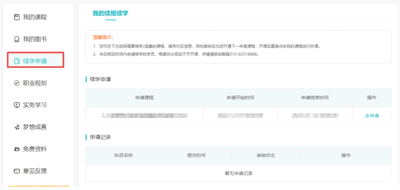Click the 去申请 link in the table

click(372, 116)
